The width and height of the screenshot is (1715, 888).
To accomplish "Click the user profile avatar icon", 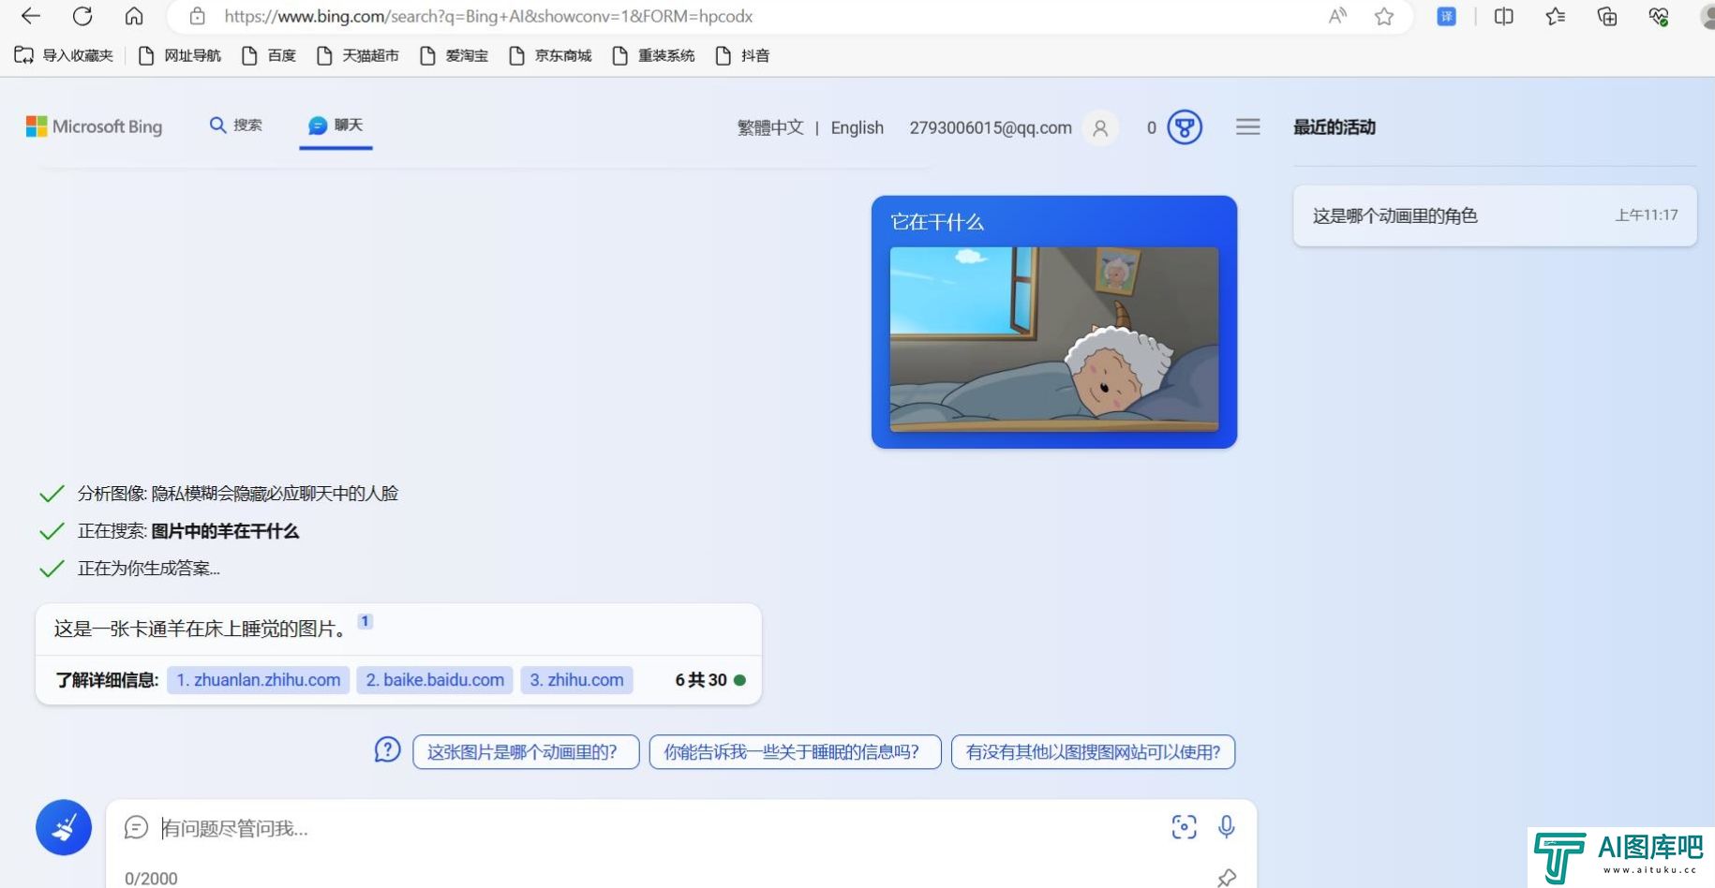I will point(1100,127).
